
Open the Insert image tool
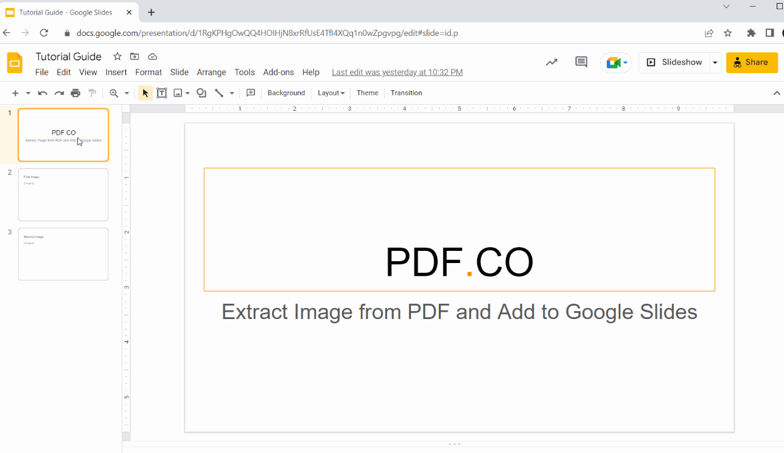(177, 93)
